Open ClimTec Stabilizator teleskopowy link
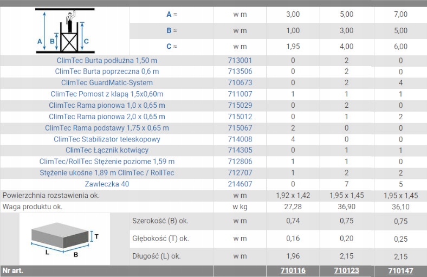This screenshot has height=277, width=427. tap(107, 139)
